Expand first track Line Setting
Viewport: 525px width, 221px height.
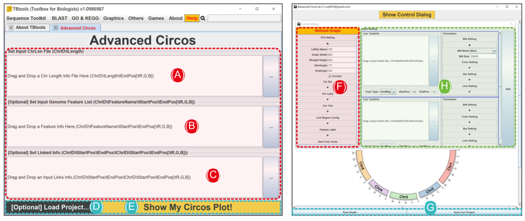tap(470, 92)
